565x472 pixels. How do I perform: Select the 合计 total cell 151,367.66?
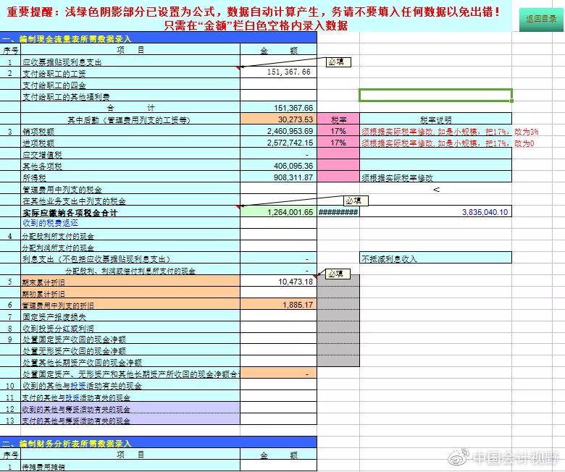279,107
